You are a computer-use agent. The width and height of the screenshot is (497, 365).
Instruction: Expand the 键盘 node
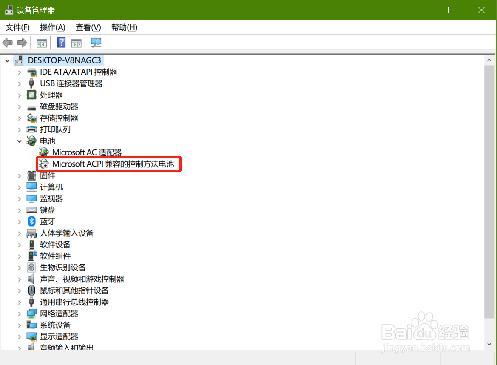19,210
